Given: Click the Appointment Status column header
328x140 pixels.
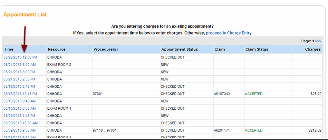Looking at the screenshot, I should (180, 49).
